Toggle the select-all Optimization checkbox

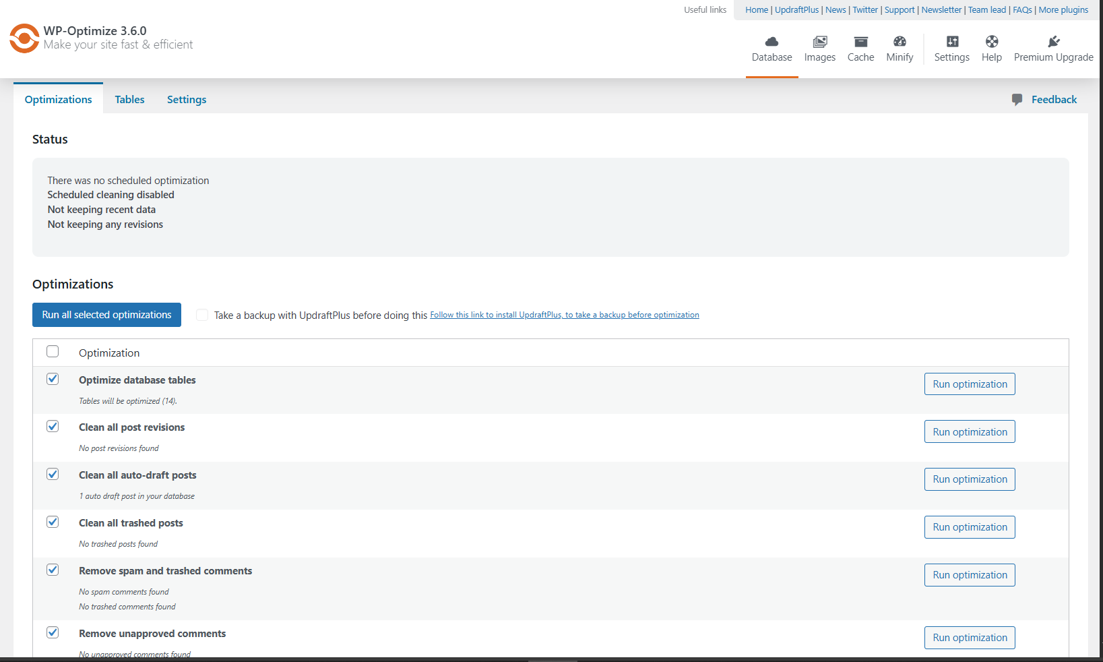[x=53, y=351]
